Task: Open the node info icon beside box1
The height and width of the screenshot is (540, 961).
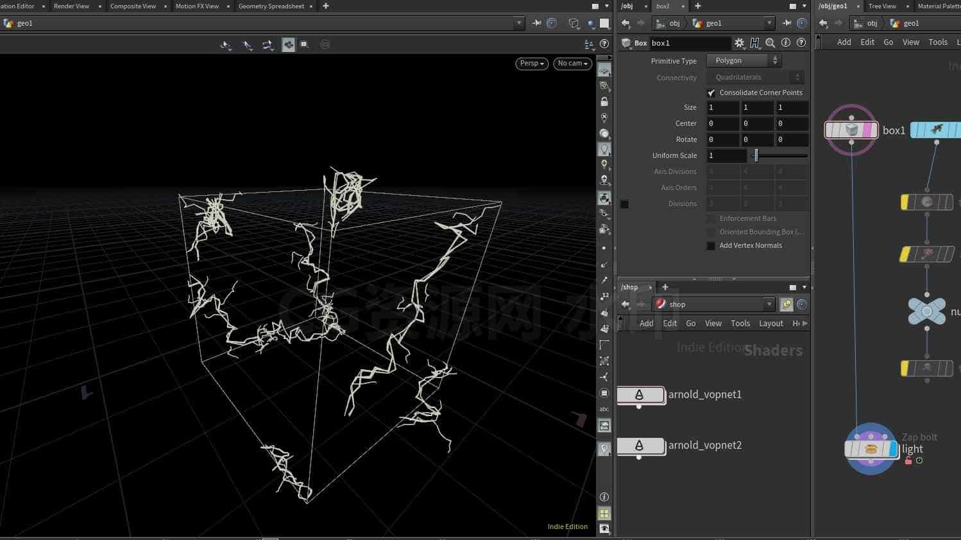Action: [x=786, y=43]
